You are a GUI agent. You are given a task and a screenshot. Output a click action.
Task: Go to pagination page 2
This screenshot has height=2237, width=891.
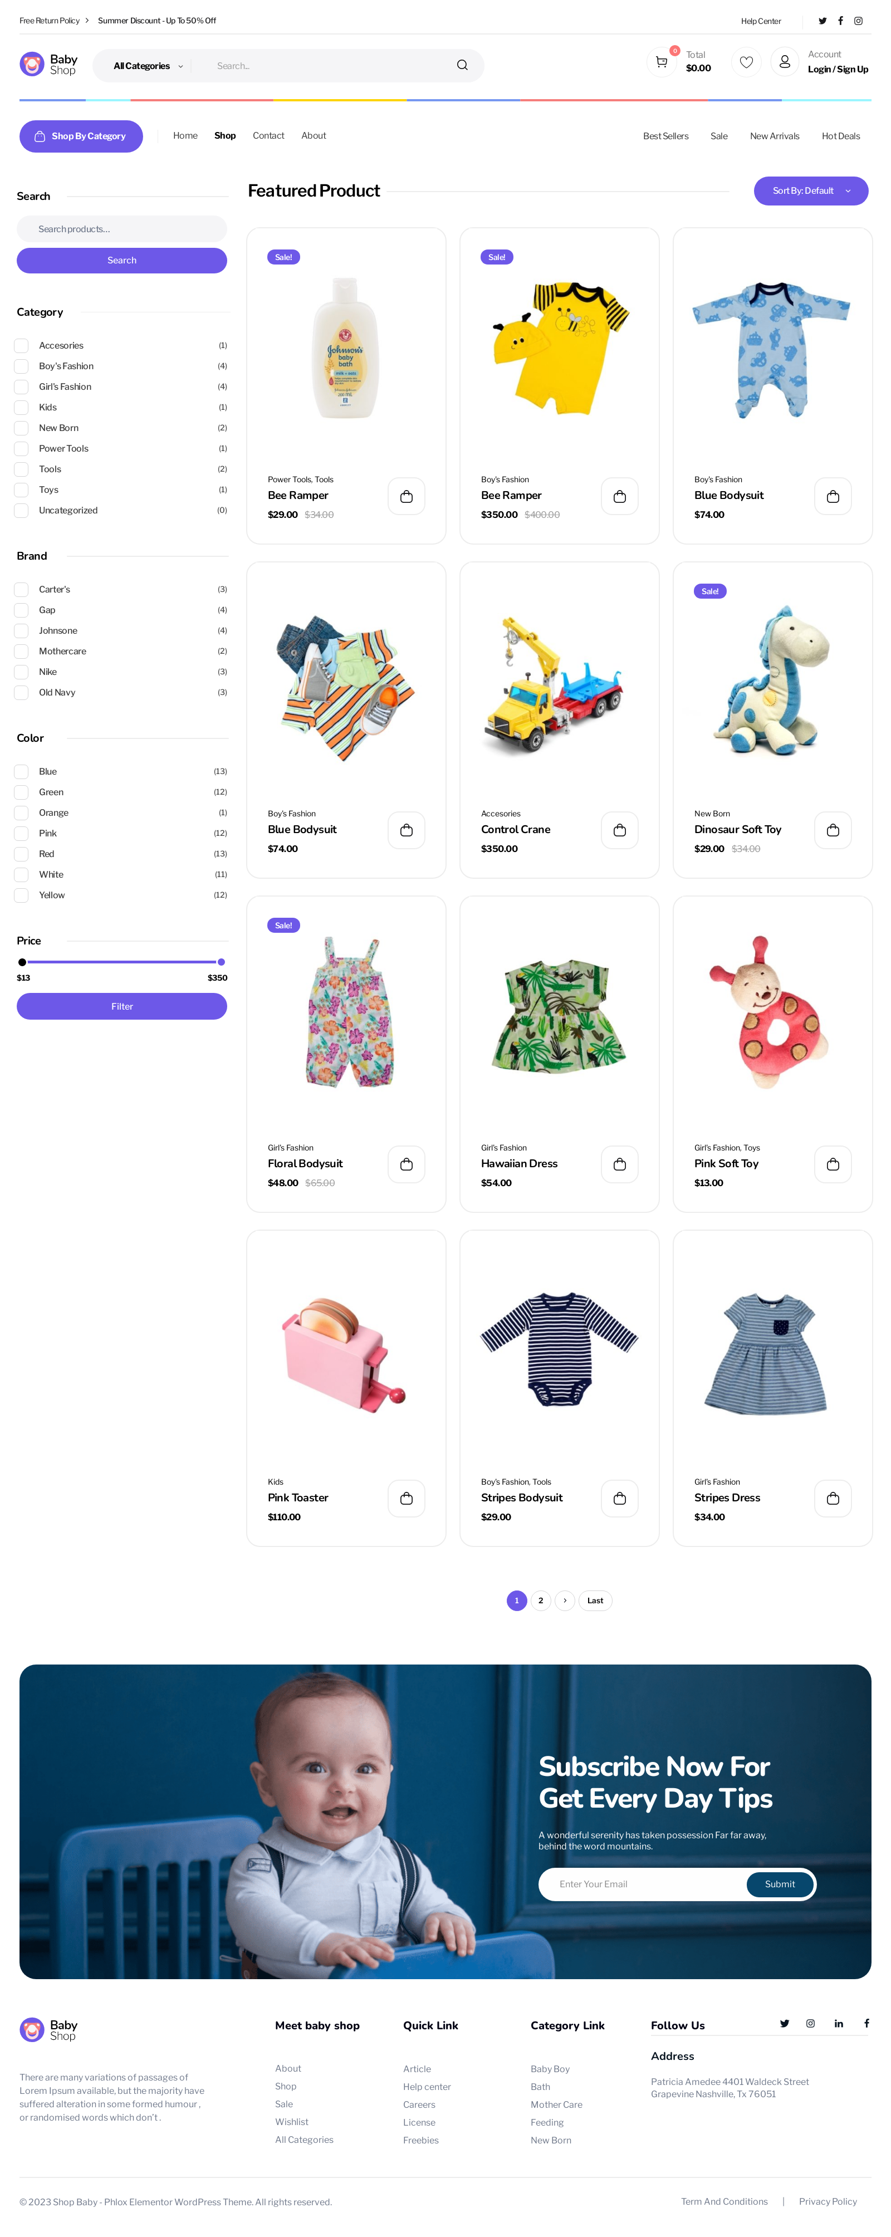[540, 1600]
